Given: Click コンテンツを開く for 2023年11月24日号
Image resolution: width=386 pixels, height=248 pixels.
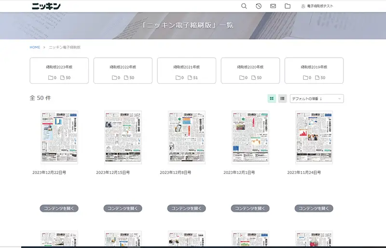Looking at the screenshot, I should point(314,209).
